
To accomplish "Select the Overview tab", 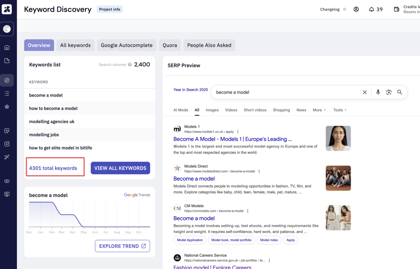I will [x=39, y=45].
